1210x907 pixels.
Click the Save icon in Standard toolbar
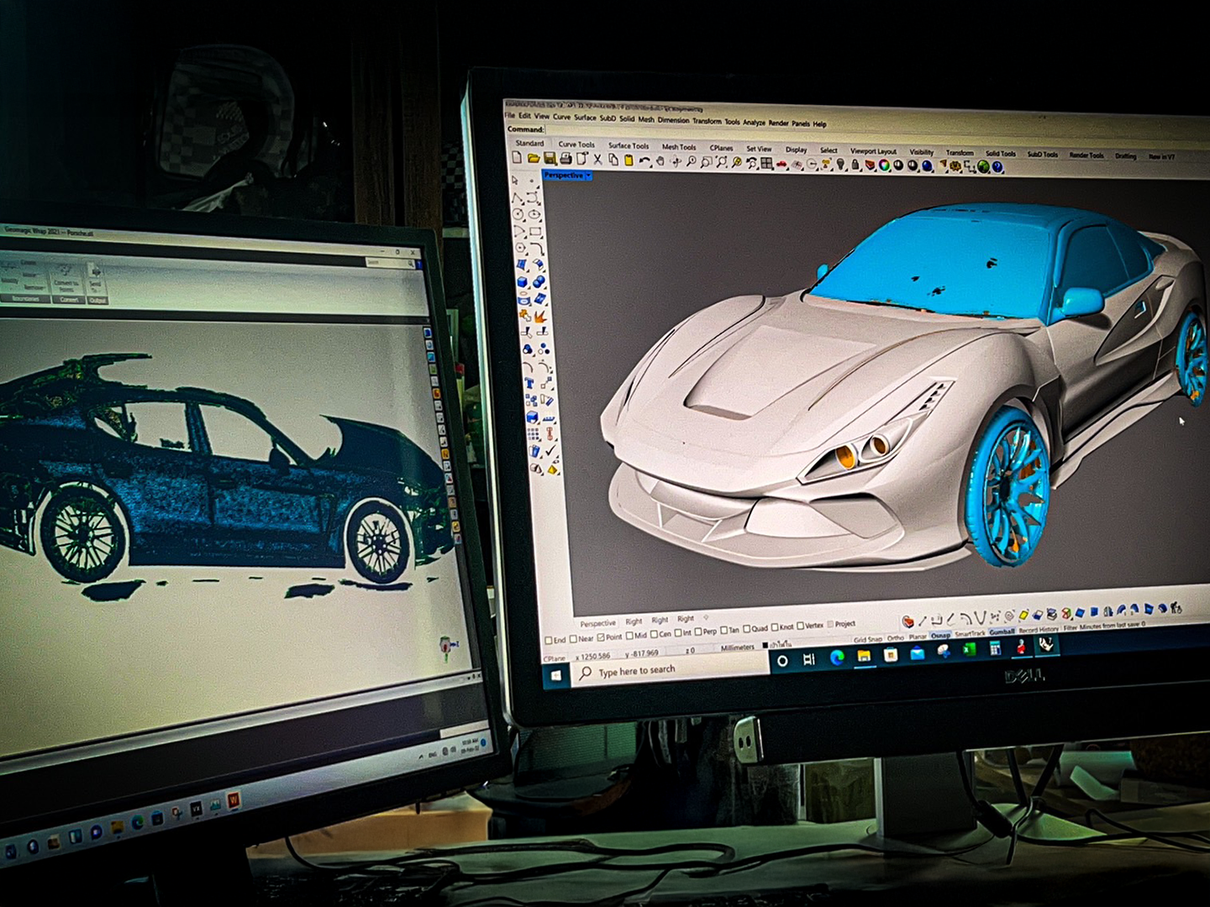[x=550, y=159]
